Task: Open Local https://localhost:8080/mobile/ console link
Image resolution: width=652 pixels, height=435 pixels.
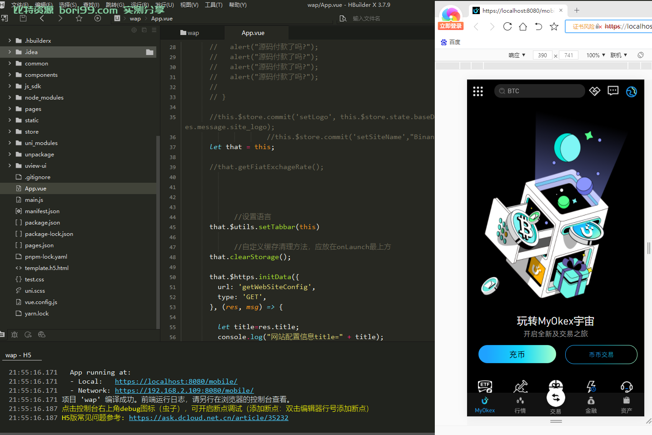Action: pyautogui.click(x=176, y=381)
